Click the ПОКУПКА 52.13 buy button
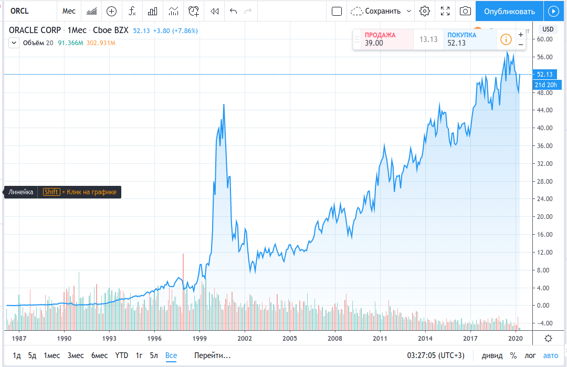The height and width of the screenshot is (367, 567). click(x=469, y=39)
